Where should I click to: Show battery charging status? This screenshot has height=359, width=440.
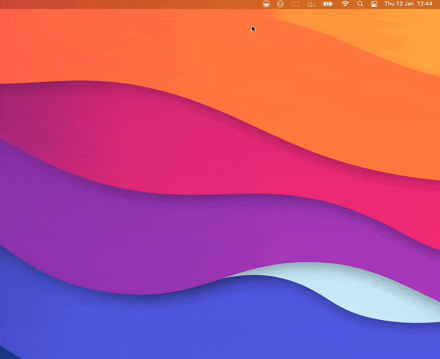[329, 4]
